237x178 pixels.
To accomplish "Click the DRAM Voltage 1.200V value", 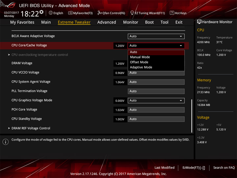I will (x=120, y=64).
